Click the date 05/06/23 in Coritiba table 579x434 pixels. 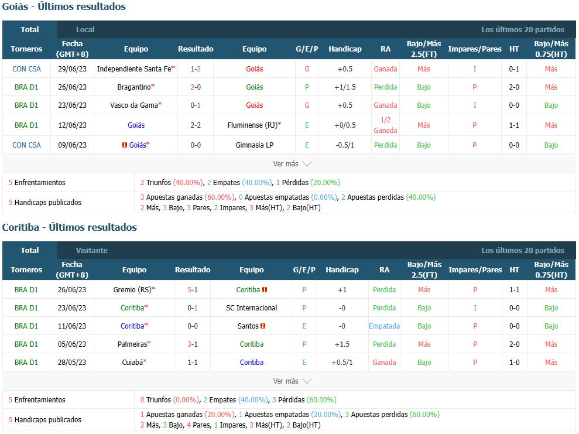72,344
